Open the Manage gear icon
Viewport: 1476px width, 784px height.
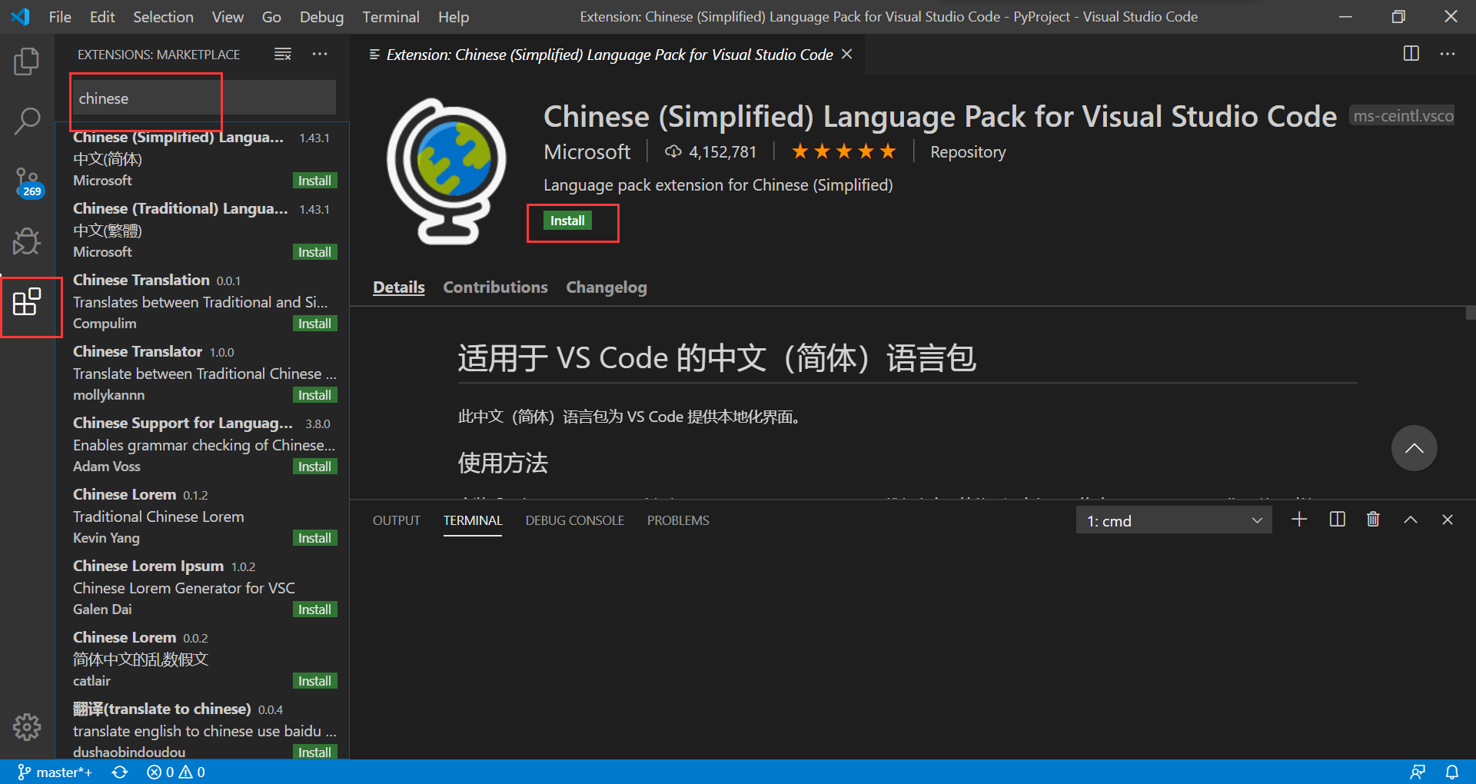click(x=27, y=726)
